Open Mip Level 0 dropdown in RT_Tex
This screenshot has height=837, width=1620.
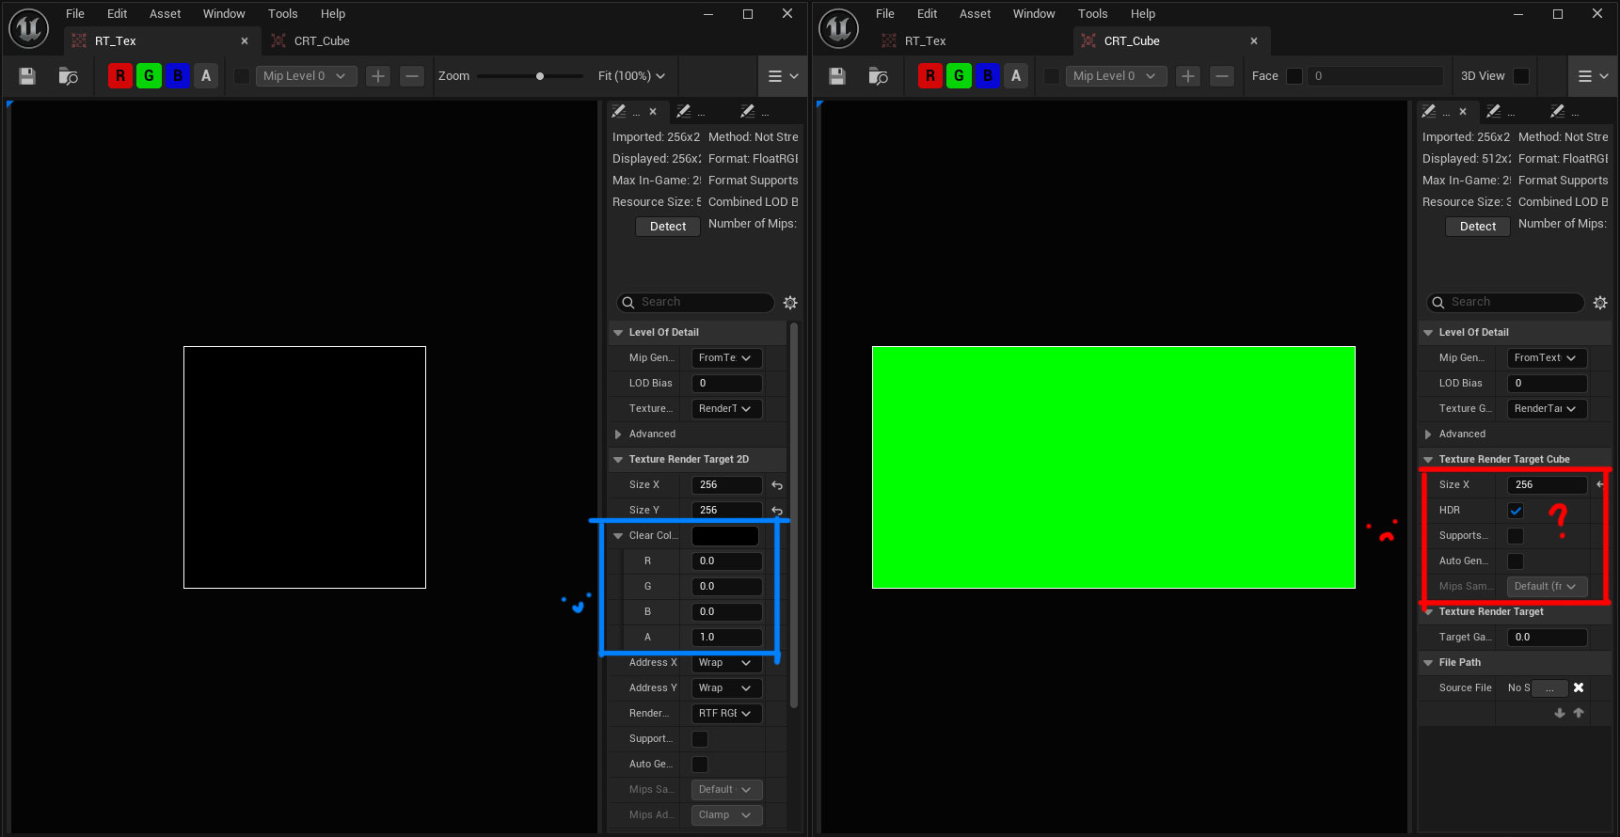(x=306, y=76)
